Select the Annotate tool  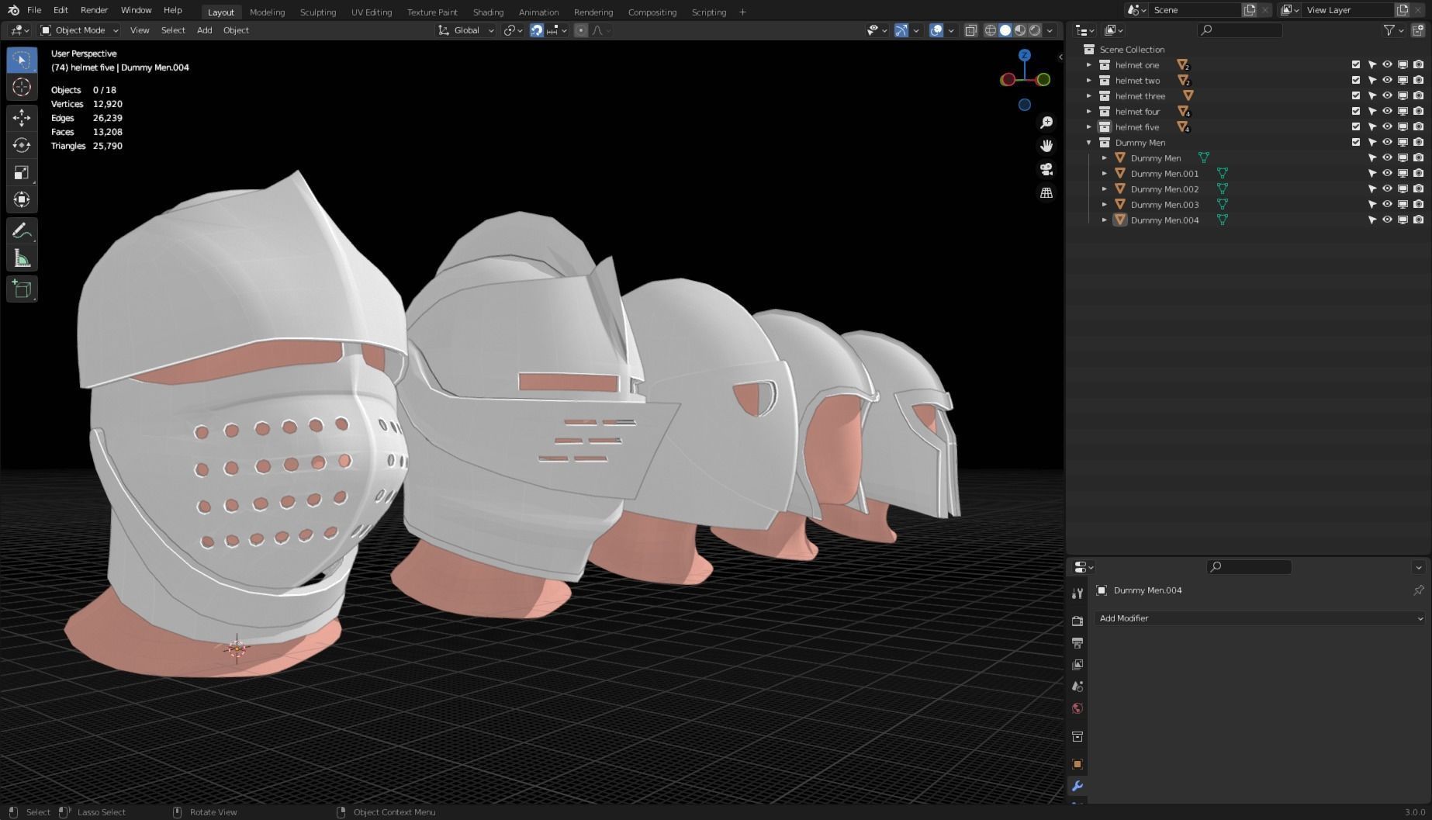[22, 230]
